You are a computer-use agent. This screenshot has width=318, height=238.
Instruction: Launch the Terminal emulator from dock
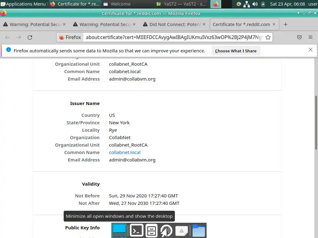coord(137,231)
